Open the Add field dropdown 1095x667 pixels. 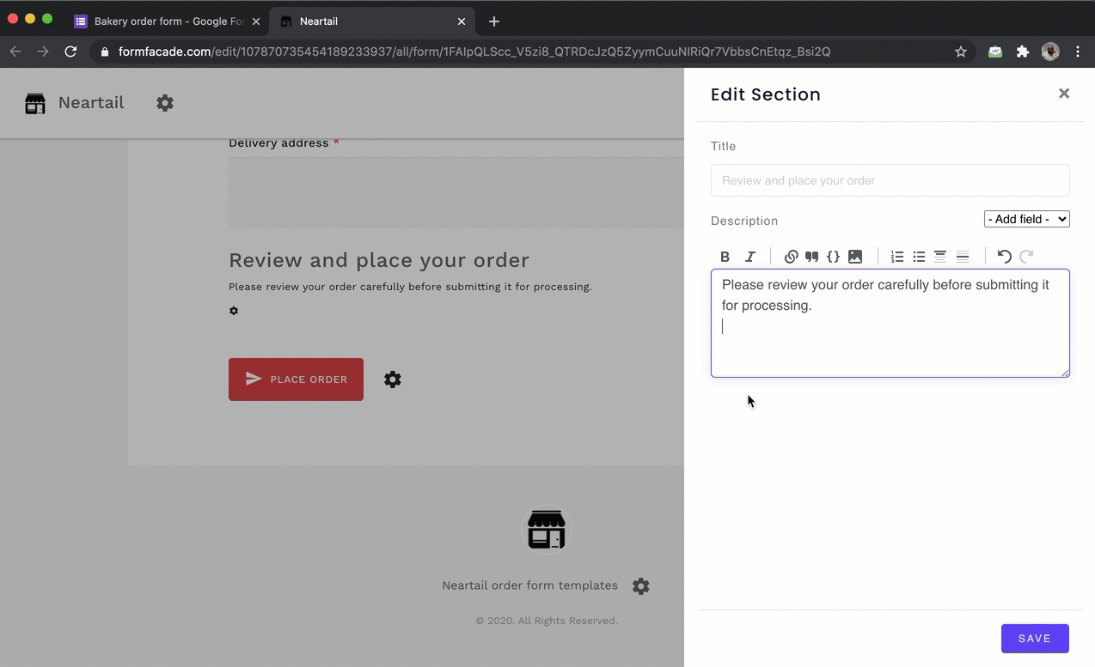click(1026, 219)
